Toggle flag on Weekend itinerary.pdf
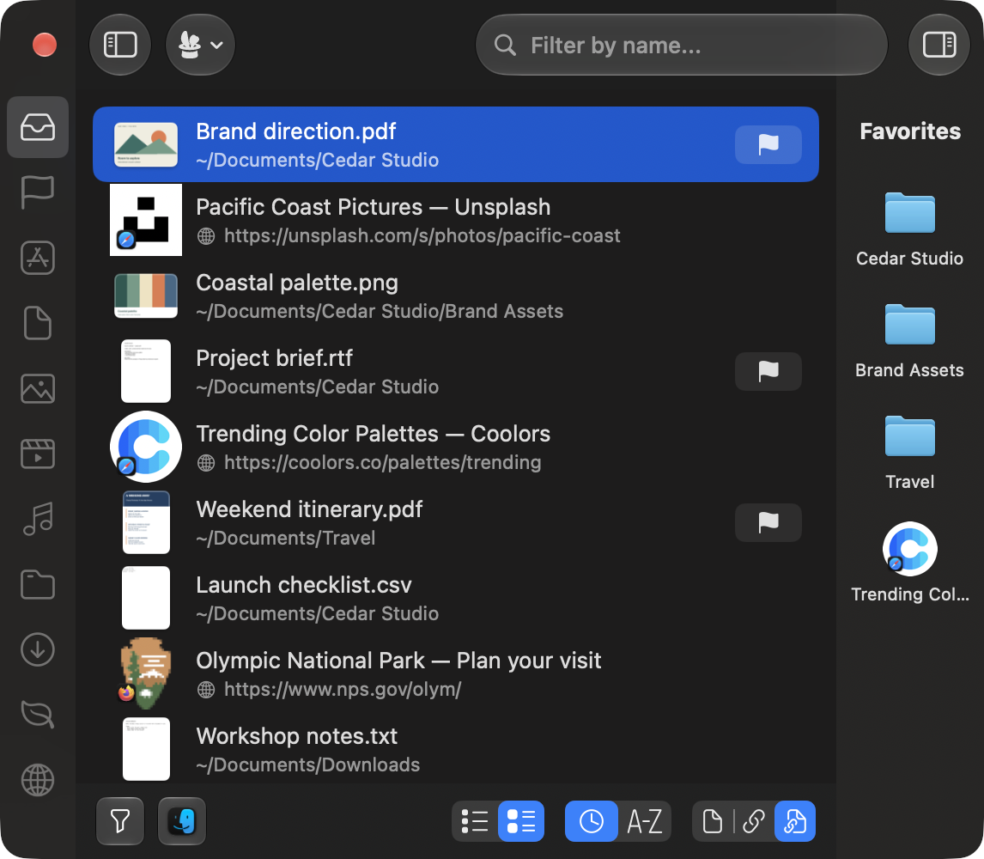The height and width of the screenshot is (859, 984). click(x=768, y=522)
